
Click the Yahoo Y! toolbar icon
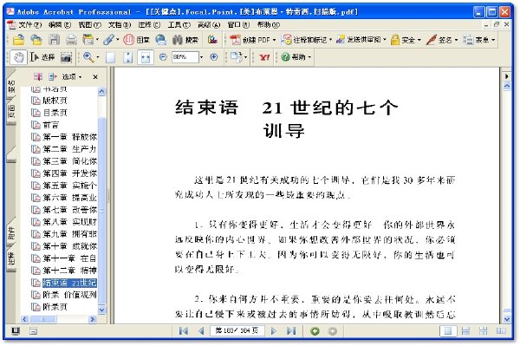click(264, 57)
